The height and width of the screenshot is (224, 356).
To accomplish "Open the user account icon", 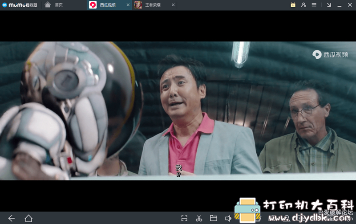I will click(x=303, y=5).
